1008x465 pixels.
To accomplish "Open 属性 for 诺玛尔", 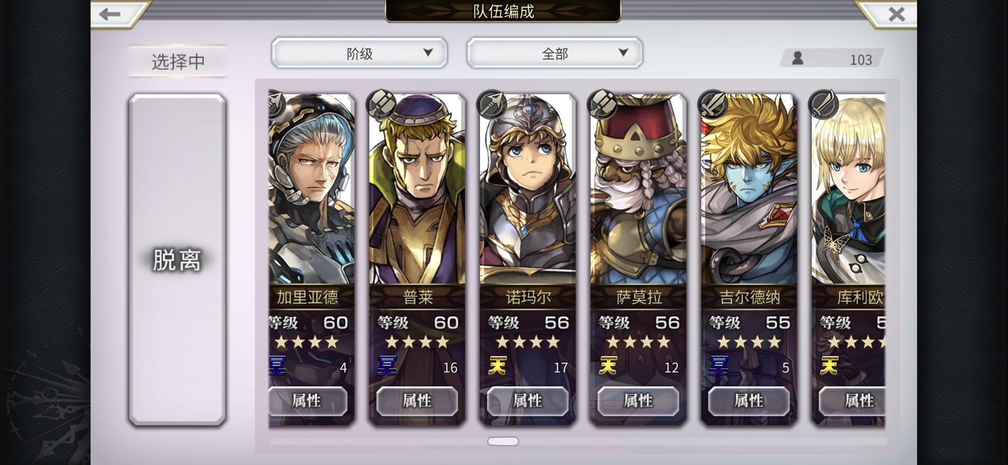I will (527, 400).
